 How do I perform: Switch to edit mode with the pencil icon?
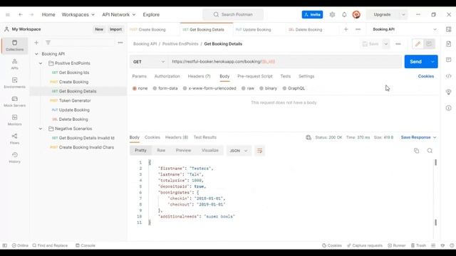pyautogui.click(x=418, y=44)
